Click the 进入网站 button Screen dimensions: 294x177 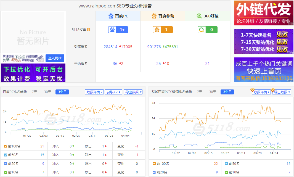(x=54, y=58)
